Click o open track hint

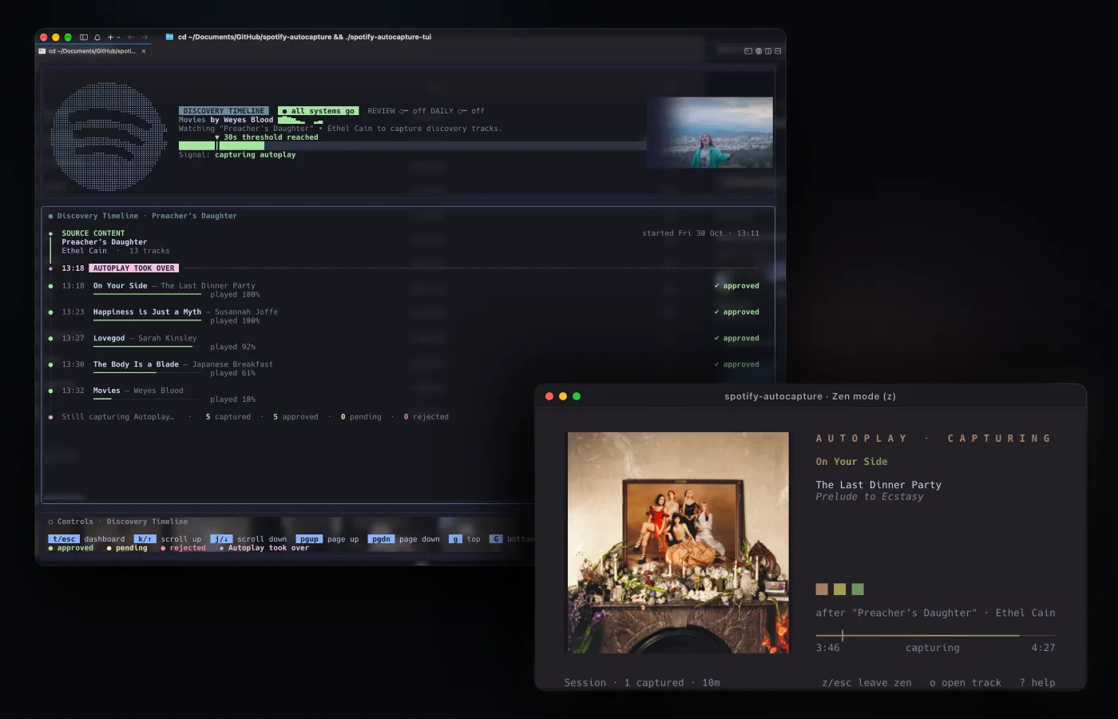[965, 683]
